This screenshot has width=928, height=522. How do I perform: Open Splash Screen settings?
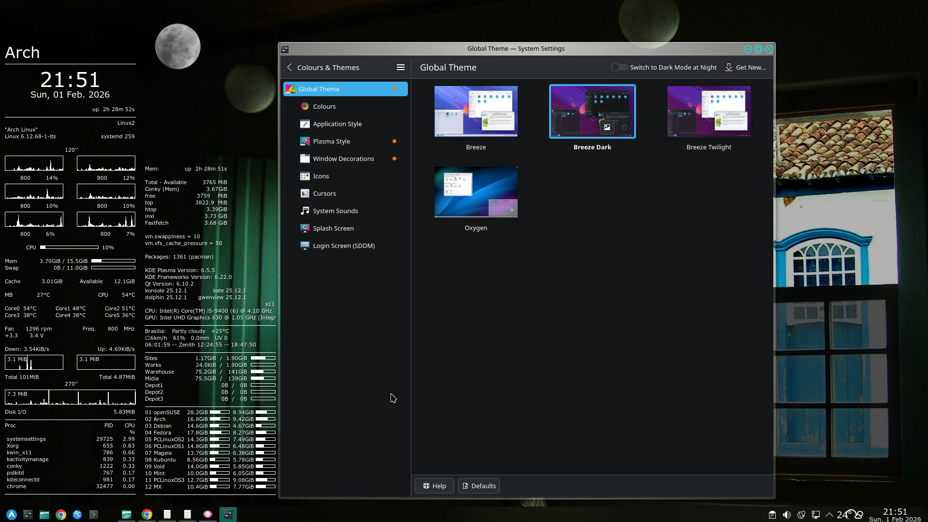[333, 228]
